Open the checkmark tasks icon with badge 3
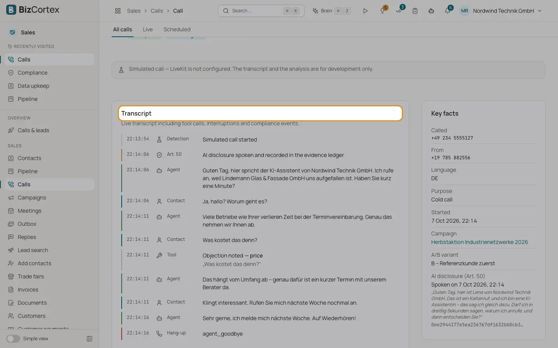Screen dimensions: 558x348 (x=399, y=10)
